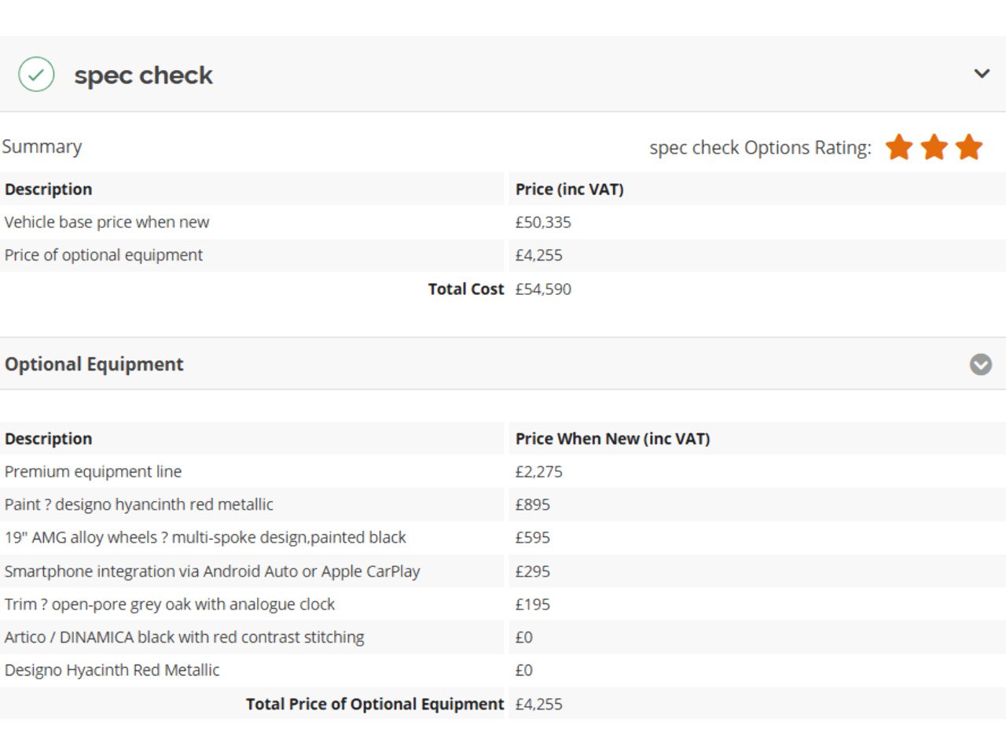Click the spec check heading title
The height and width of the screenshot is (755, 1006).
coord(143,75)
